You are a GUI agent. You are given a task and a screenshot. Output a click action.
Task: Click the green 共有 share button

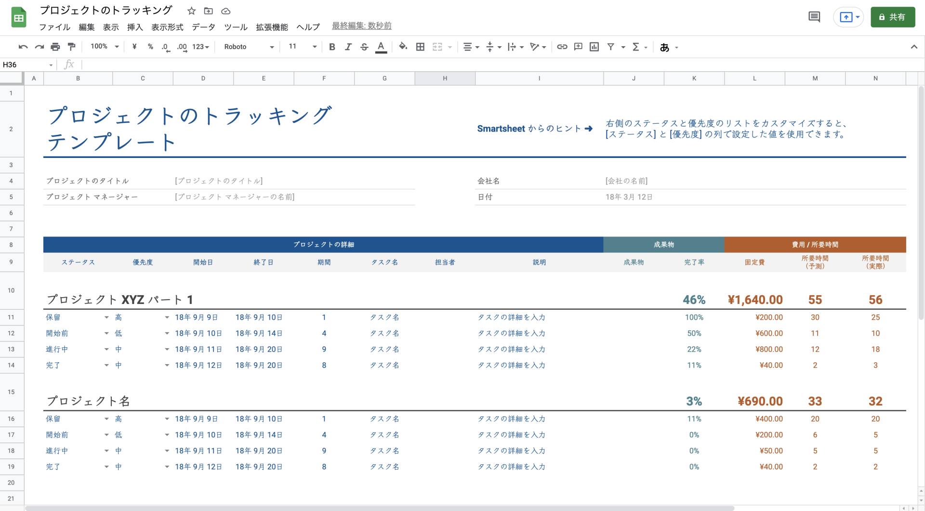[892, 17]
